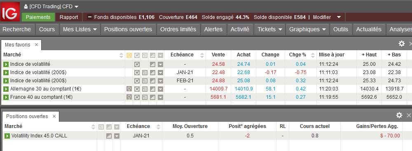Click the circular arrow icon in the JAN-21 row

[137, 72]
